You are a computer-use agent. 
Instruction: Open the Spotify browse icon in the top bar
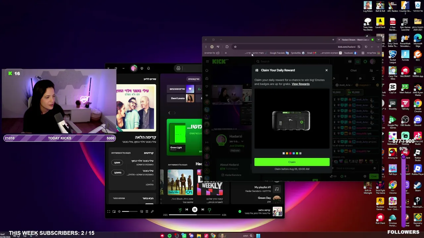point(178,68)
